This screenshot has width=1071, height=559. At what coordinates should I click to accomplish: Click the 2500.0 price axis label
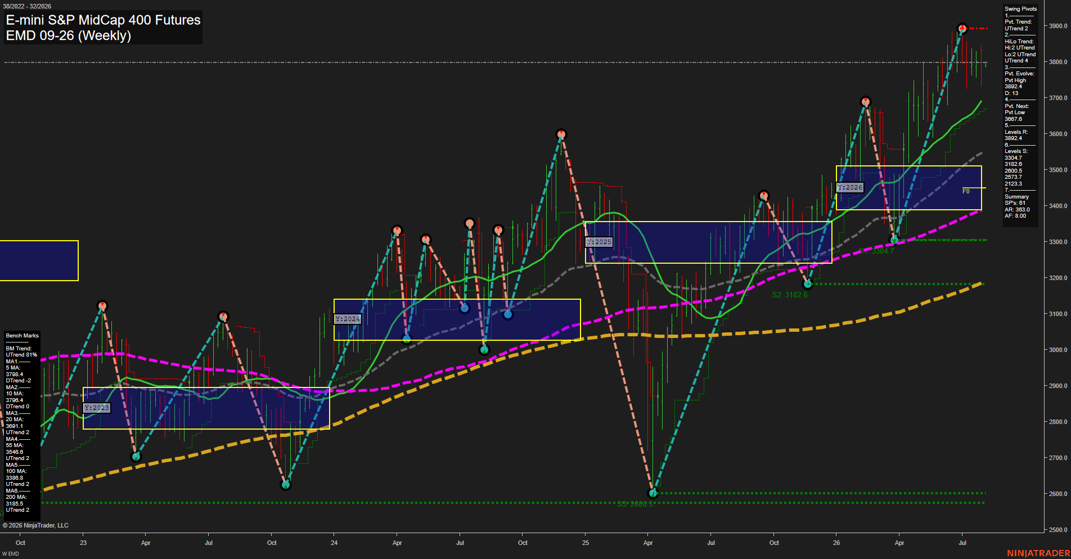tap(1058, 530)
